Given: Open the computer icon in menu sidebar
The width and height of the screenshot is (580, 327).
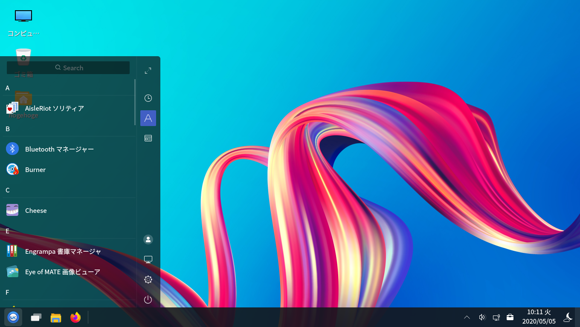Looking at the screenshot, I should coord(148,260).
